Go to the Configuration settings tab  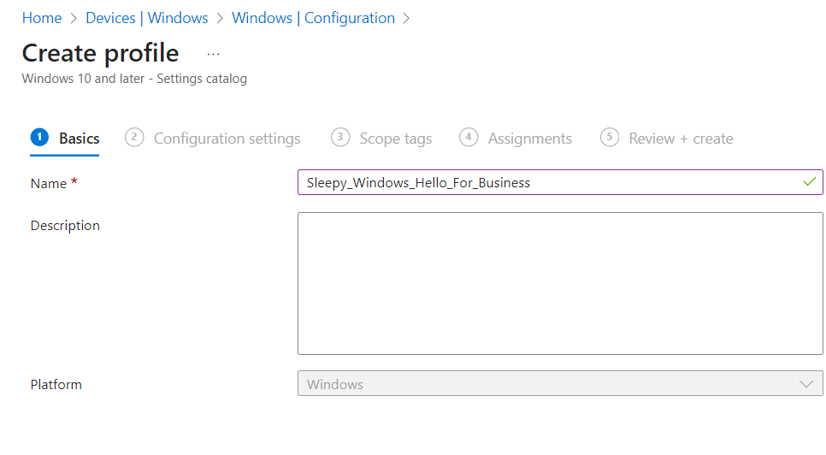[x=227, y=139]
